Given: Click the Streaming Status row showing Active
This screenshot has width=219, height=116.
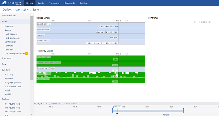Looking at the screenshot, I should [91, 80].
